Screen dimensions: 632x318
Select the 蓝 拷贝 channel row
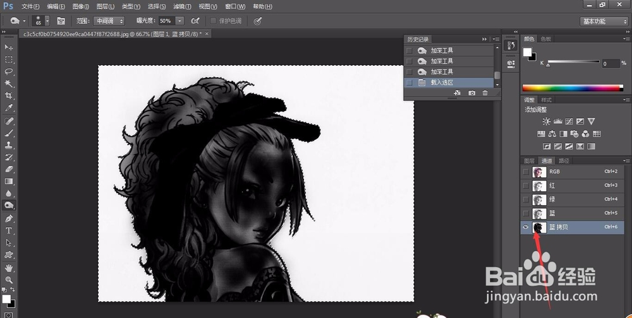pyautogui.click(x=572, y=227)
